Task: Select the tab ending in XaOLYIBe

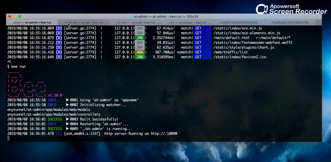Action: (x=290, y=22)
